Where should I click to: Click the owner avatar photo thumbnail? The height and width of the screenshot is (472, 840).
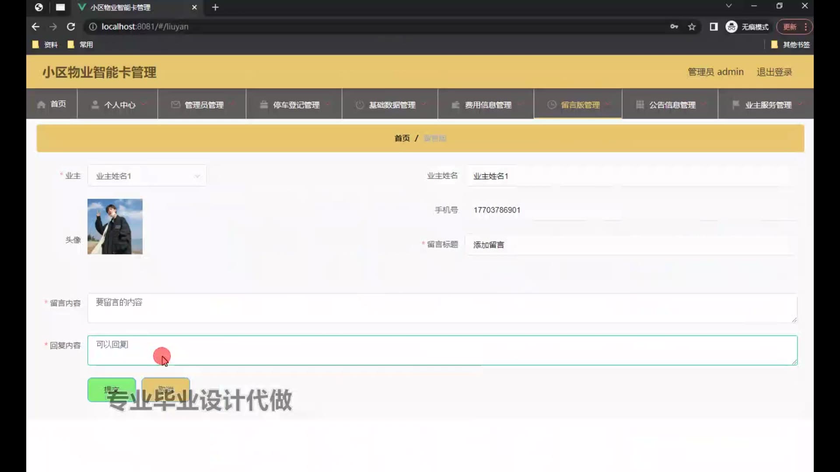[115, 226]
